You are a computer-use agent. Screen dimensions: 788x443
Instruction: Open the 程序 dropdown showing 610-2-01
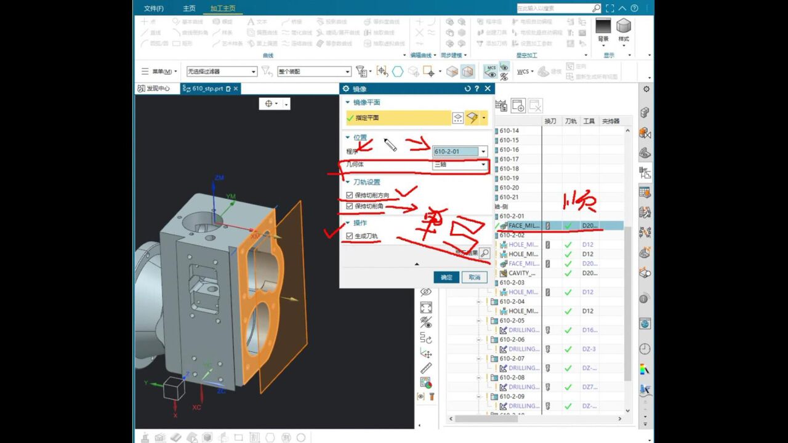pos(483,151)
